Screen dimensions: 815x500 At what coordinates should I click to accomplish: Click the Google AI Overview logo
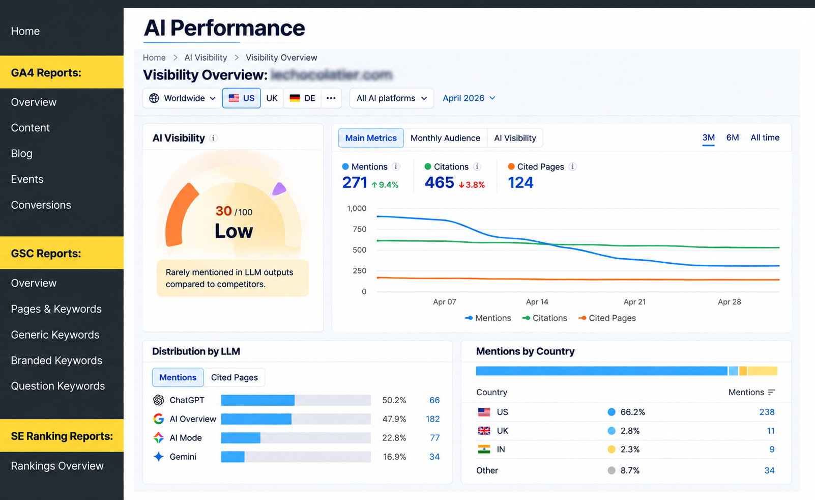(159, 419)
